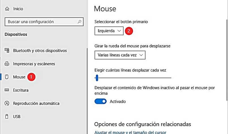Click the USB drive icon
This screenshot has height=134, width=228.
tap(7, 116)
